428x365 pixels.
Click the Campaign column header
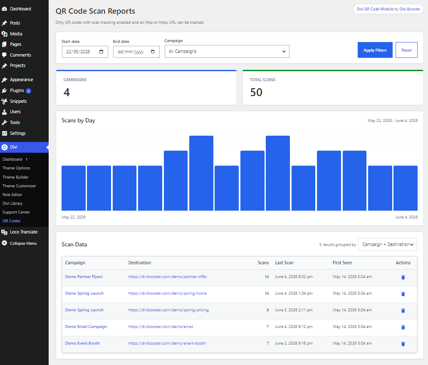(x=75, y=263)
